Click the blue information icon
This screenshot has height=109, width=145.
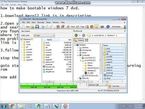[x=108, y=27]
